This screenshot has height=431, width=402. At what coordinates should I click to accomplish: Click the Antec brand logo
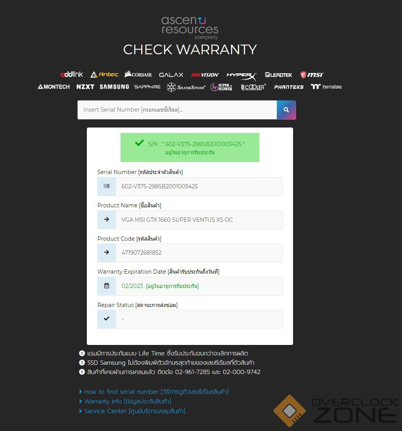[105, 74]
